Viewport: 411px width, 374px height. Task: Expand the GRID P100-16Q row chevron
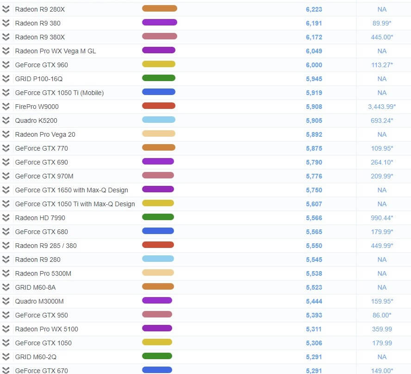click(x=6, y=79)
